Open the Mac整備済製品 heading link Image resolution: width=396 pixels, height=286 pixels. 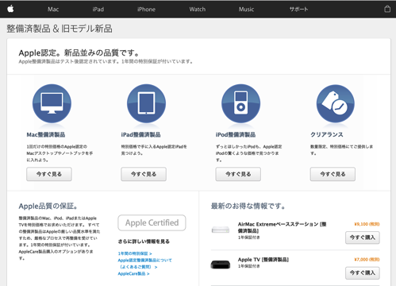tap(46, 135)
